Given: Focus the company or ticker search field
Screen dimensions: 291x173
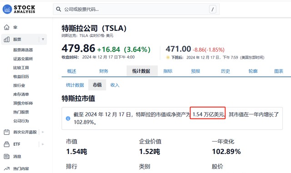Looking at the screenshot, I should 136,9.
